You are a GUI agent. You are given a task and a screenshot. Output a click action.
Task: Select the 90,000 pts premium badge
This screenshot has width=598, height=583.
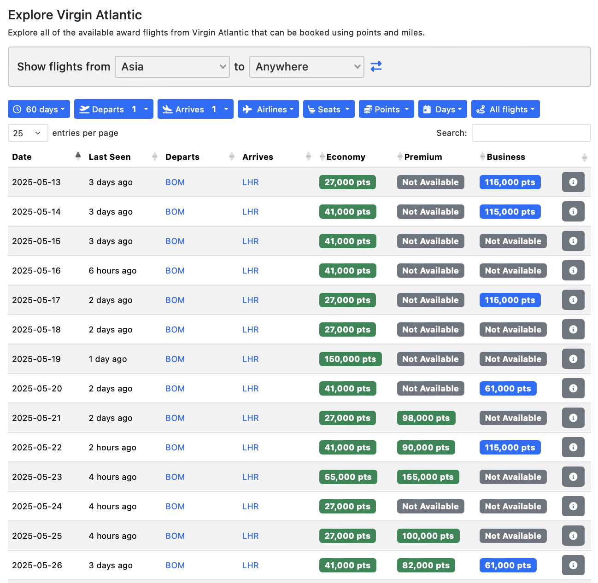426,447
